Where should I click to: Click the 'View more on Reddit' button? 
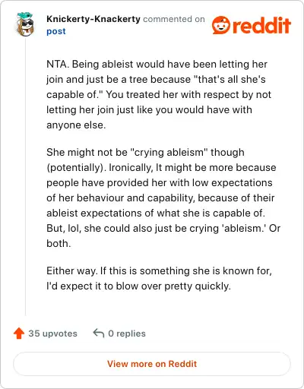tap(152, 364)
